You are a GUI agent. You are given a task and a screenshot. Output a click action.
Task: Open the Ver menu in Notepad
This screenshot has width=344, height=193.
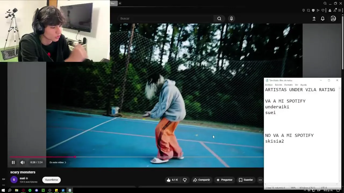click(296, 85)
